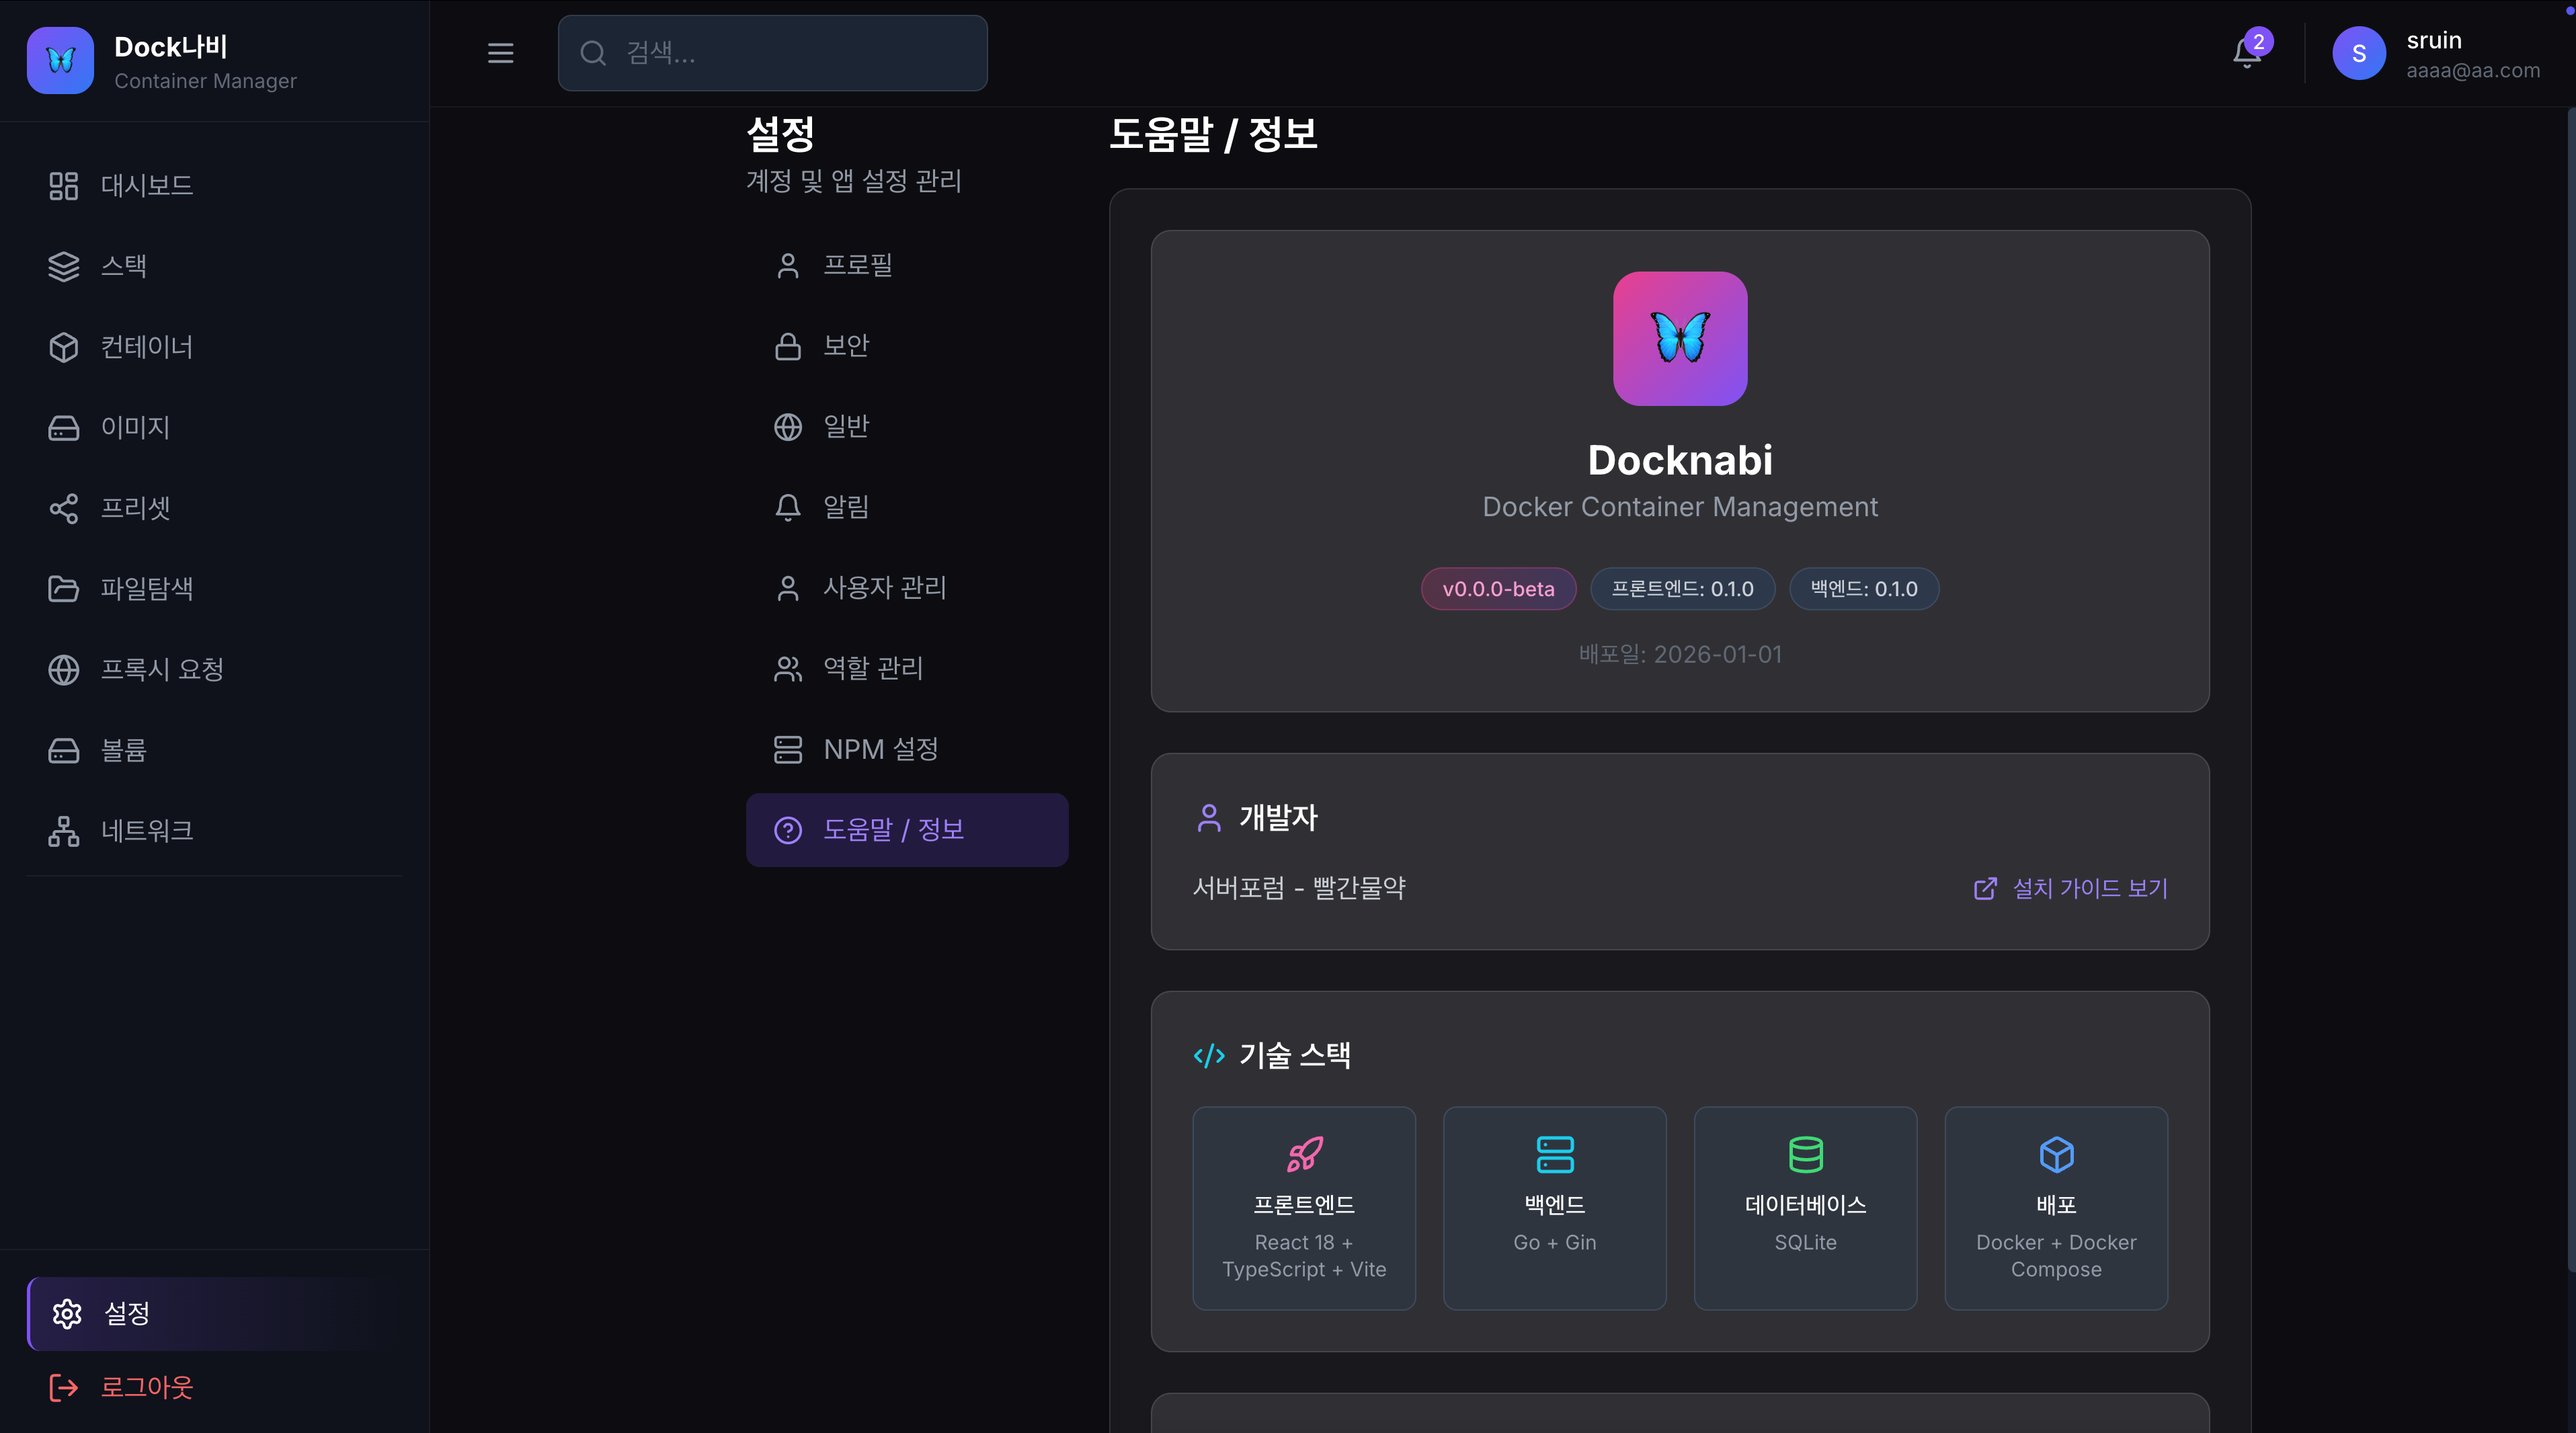
Task: Select the 컨테이너 icon in the sidebar
Action: click(64, 347)
